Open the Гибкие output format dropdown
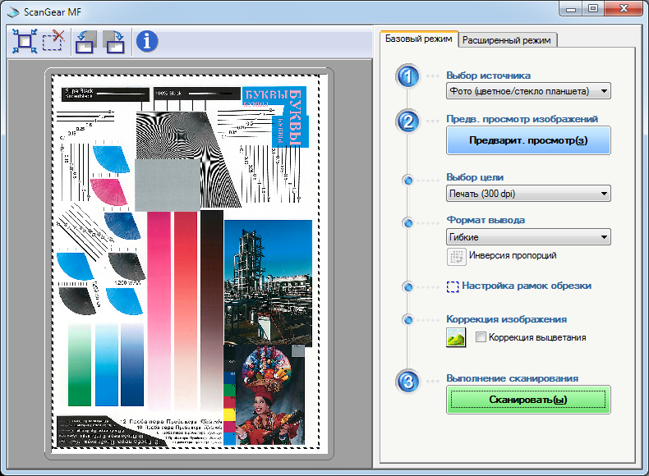This screenshot has width=649, height=476. (x=527, y=237)
